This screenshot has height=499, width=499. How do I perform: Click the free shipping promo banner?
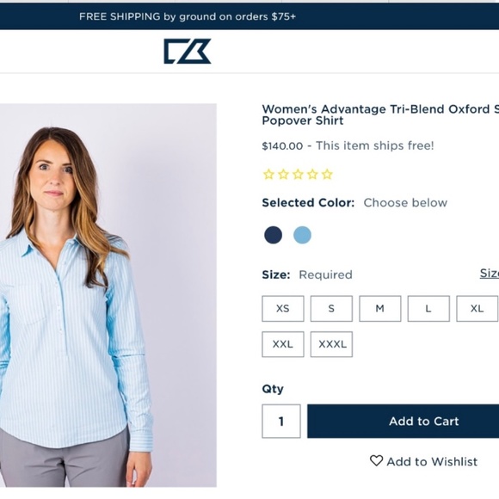click(249, 16)
